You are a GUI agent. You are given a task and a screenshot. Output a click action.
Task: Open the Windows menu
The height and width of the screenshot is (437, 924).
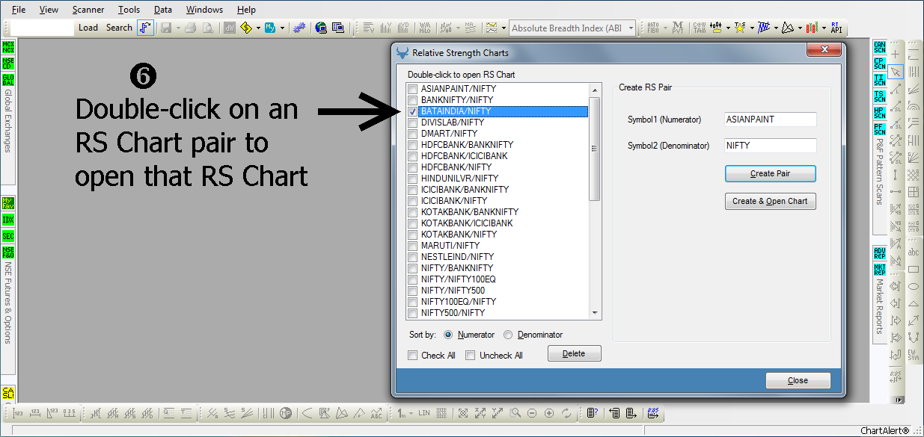(x=204, y=10)
